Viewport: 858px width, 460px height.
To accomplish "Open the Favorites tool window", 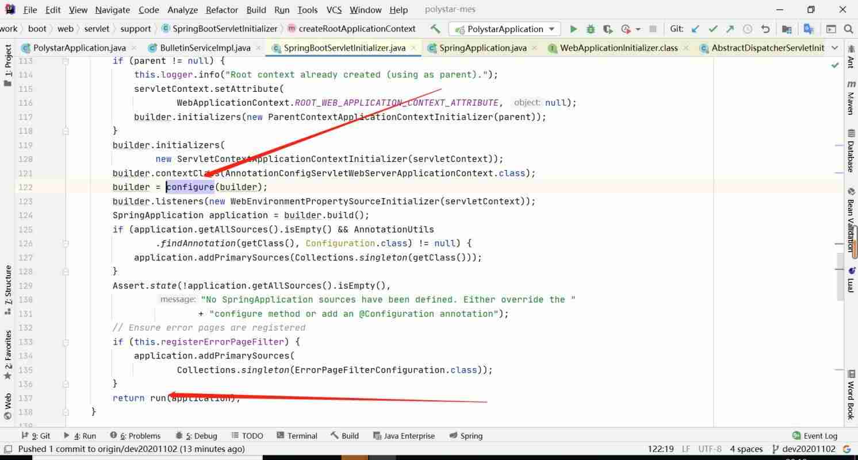I will (x=8, y=354).
